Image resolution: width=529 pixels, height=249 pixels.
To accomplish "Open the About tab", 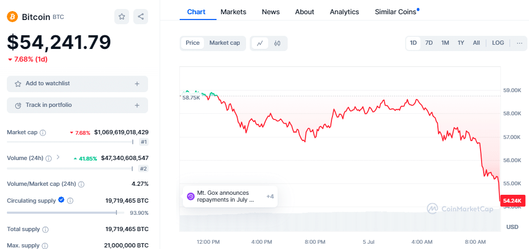I will [x=305, y=12].
